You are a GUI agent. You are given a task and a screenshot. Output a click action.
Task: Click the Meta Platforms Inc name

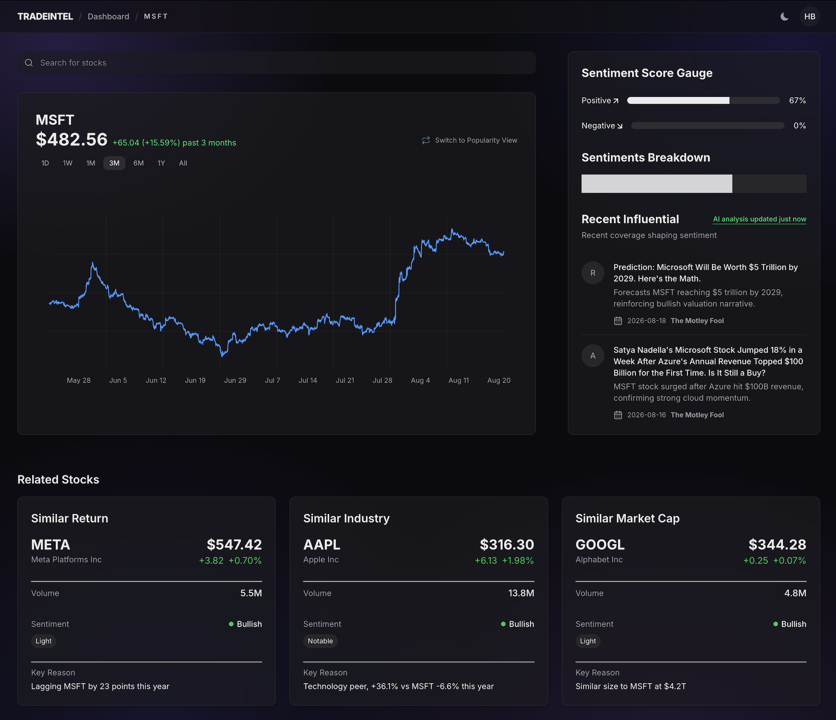(67, 560)
